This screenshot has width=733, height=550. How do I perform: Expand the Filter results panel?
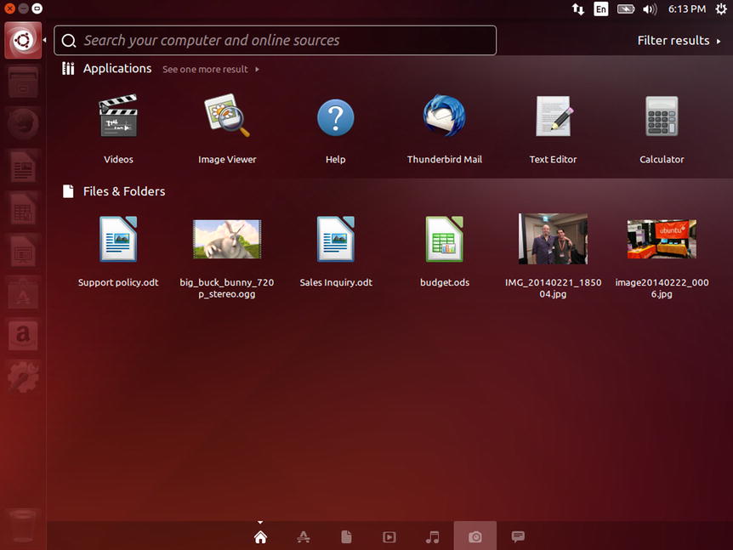click(x=679, y=40)
